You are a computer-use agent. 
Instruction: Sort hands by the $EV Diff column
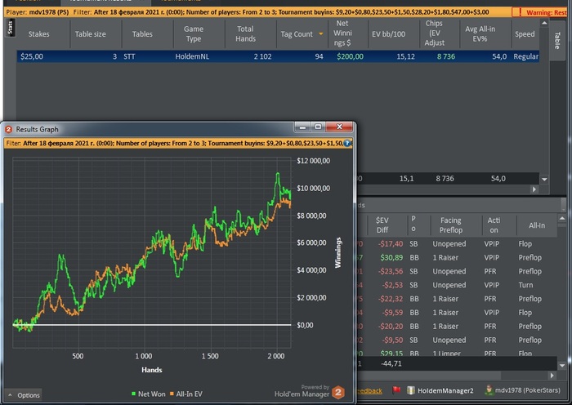[x=382, y=225]
